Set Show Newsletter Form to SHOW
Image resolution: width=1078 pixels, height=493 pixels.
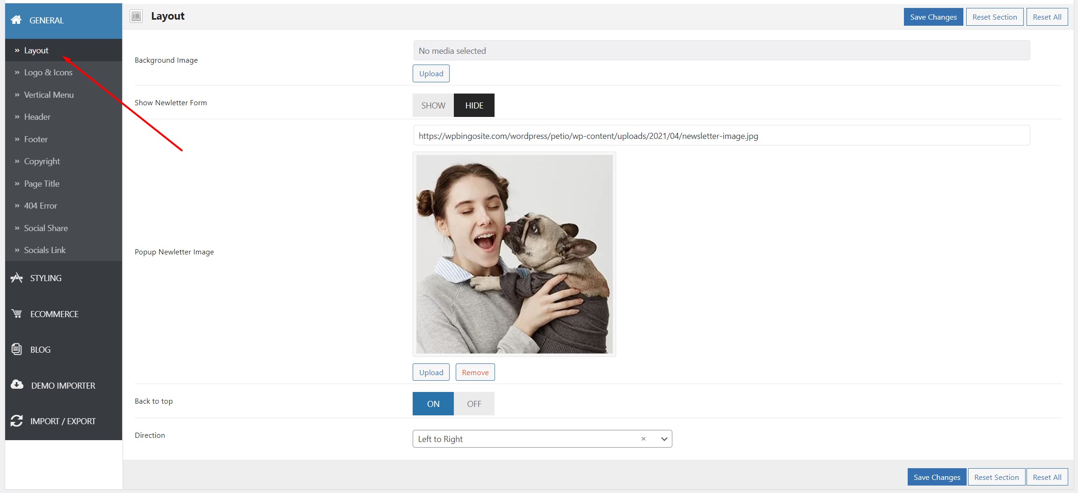coord(433,105)
